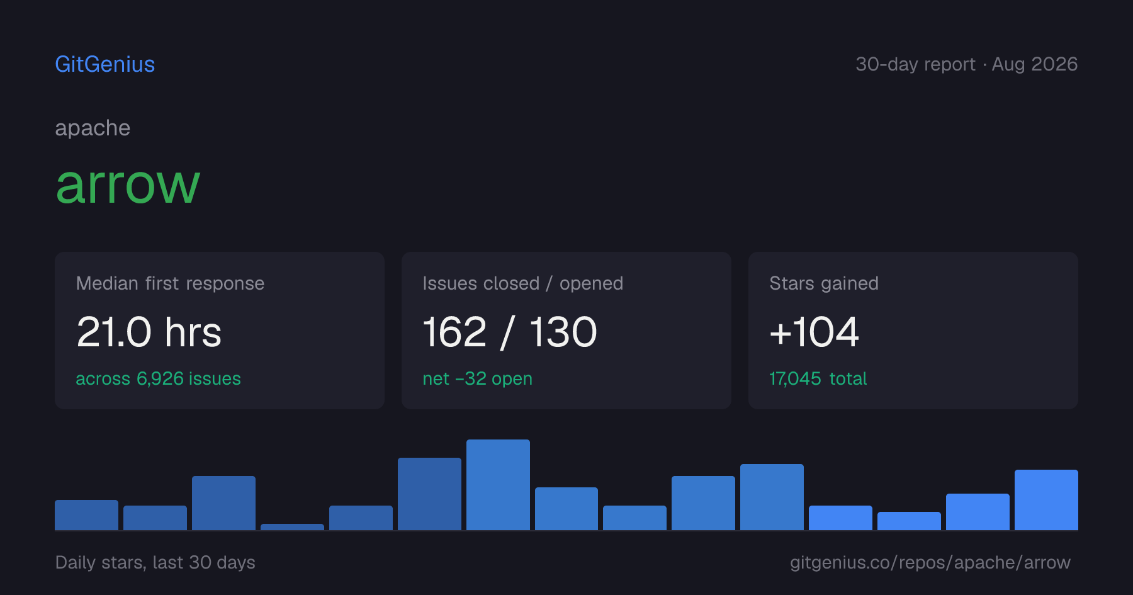Click the "162 / 130" value
The width and height of the screenshot is (1133, 595).
click(510, 332)
